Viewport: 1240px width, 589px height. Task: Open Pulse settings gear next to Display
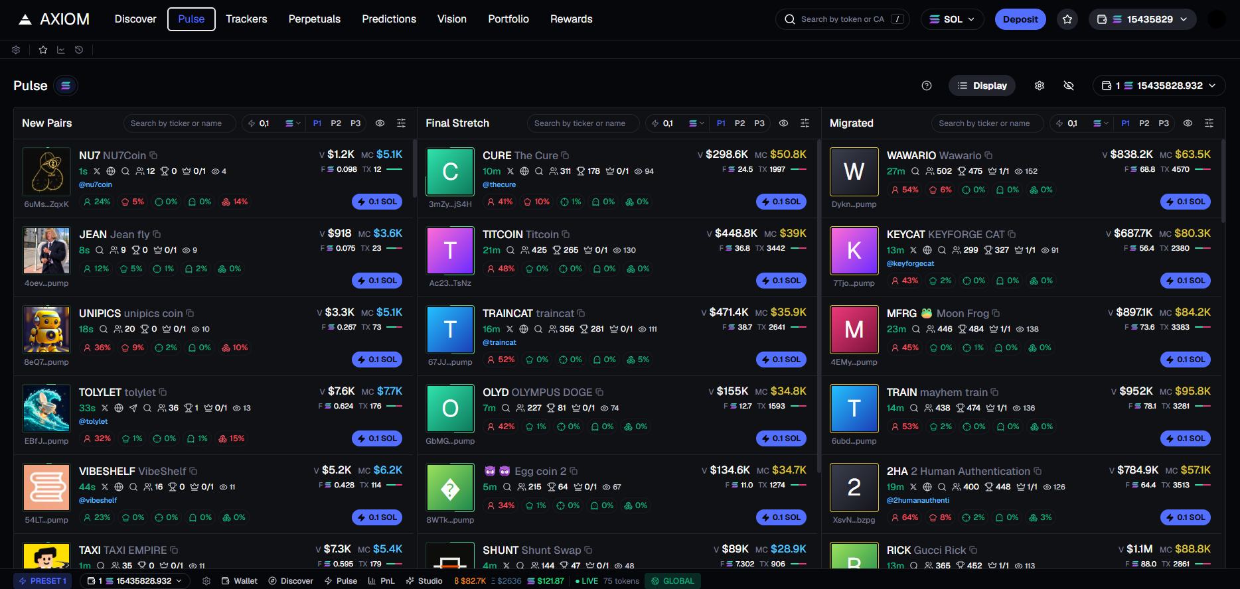coord(1040,86)
